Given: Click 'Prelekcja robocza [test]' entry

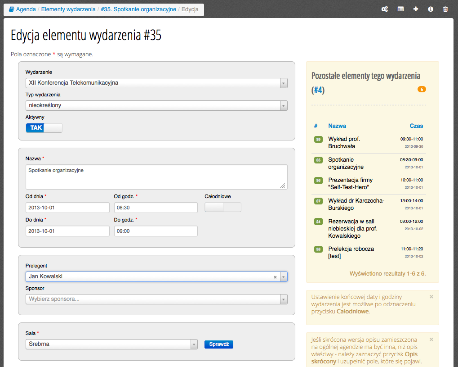Looking at the screenshot, I should point(351,252).
